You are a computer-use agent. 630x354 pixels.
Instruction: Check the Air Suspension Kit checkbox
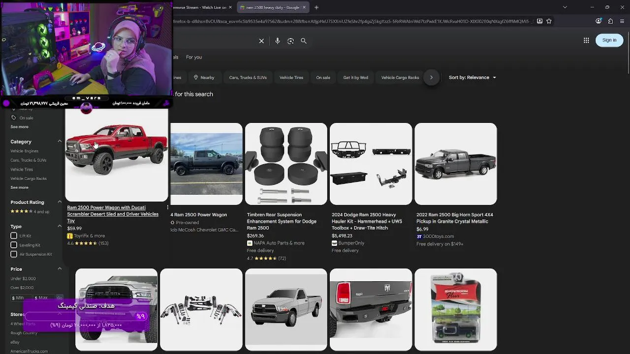coord(14,254)
